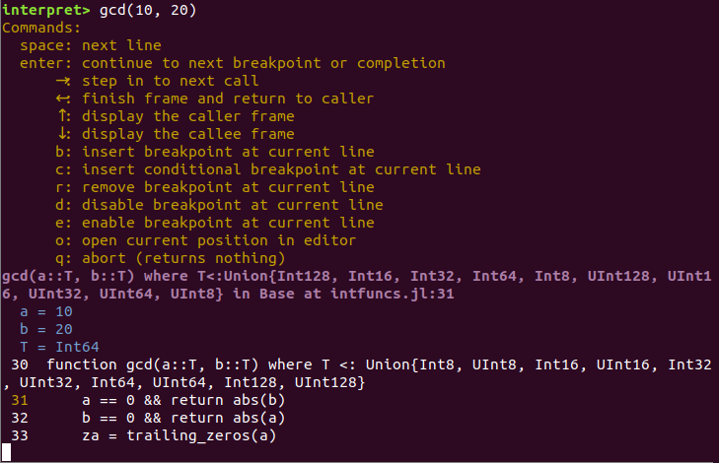Click highlighted line number 31
The height and width of the screenshot is (463, 719).
click(x=19, y=400)
